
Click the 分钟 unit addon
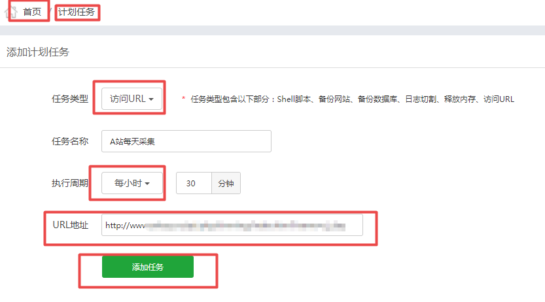[x=226, y=184]
